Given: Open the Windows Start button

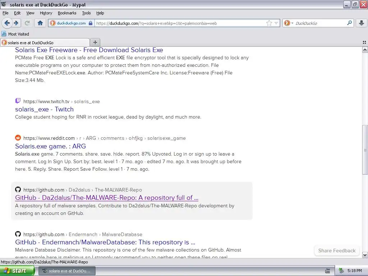Looking at the screenshot, I should (17, 271).
